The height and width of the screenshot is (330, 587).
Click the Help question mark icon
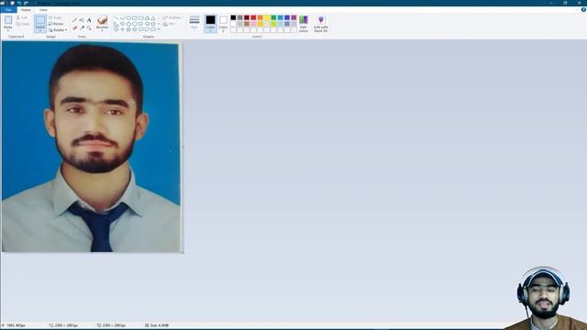(x=583, y=10)
